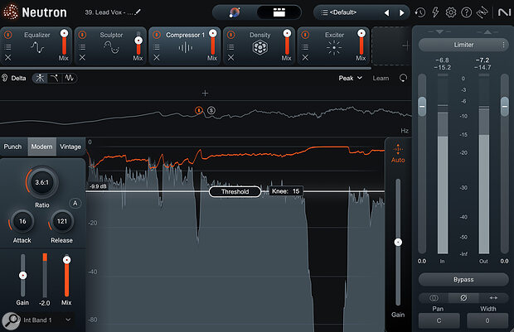Toggle Compressor 1 module power button
Viewport: 514px width, 332px height.
(157, 35)
